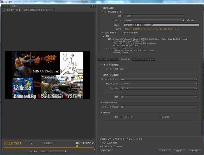Click the import preset icon
The image size is (204, 155).
coord(193,20)
